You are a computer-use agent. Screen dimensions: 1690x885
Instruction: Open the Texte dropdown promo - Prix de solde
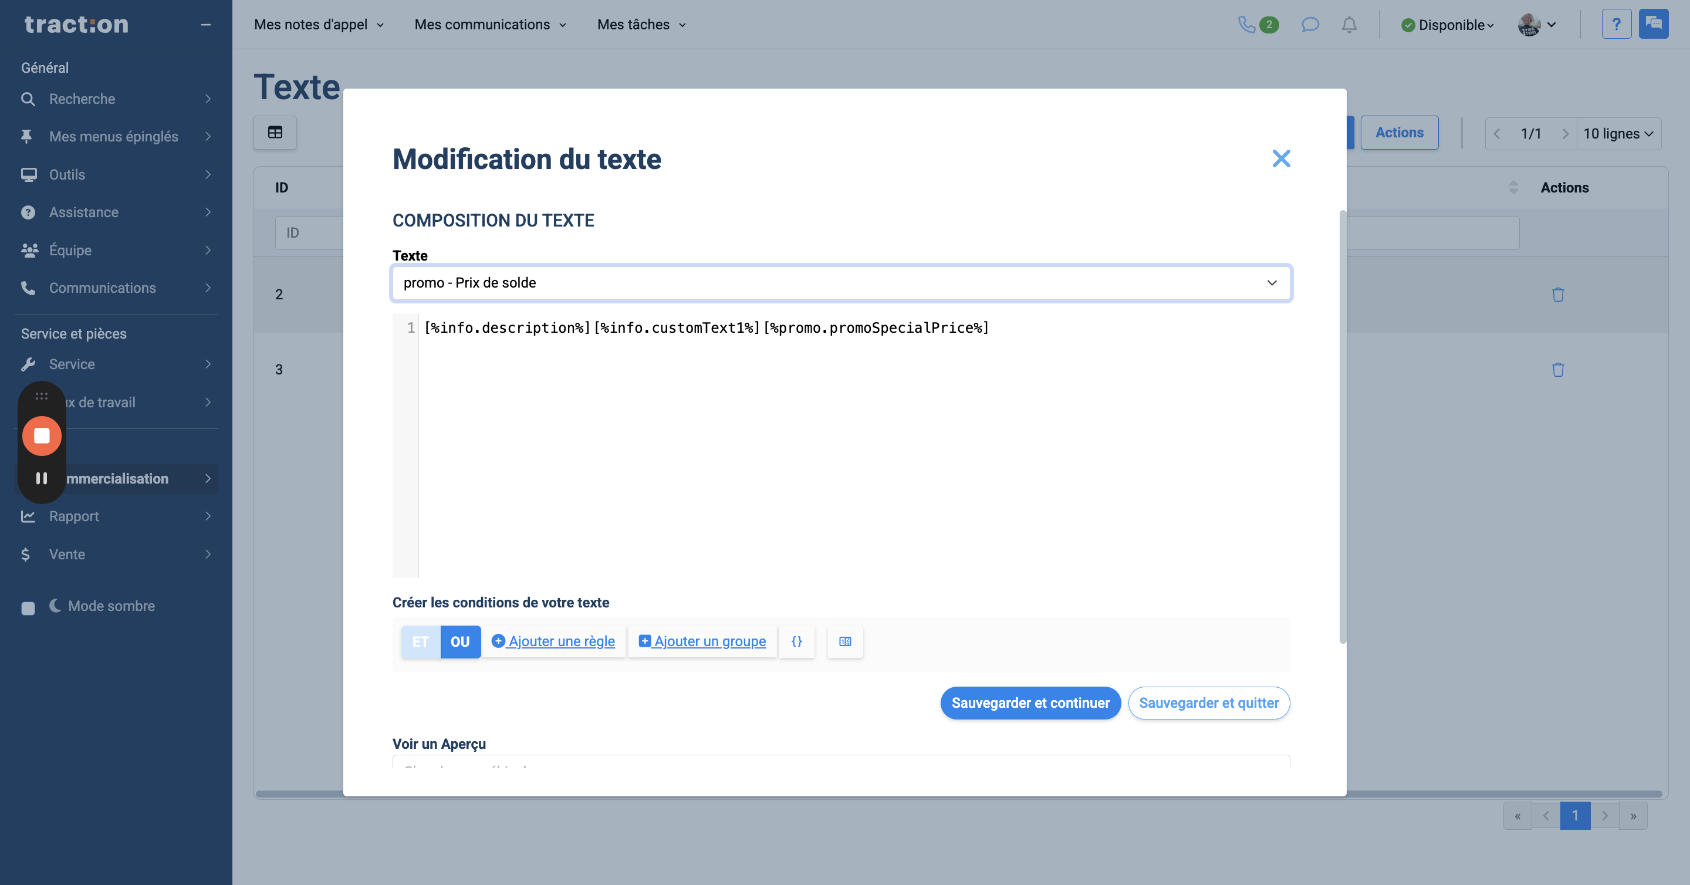[x=840, y=283]
